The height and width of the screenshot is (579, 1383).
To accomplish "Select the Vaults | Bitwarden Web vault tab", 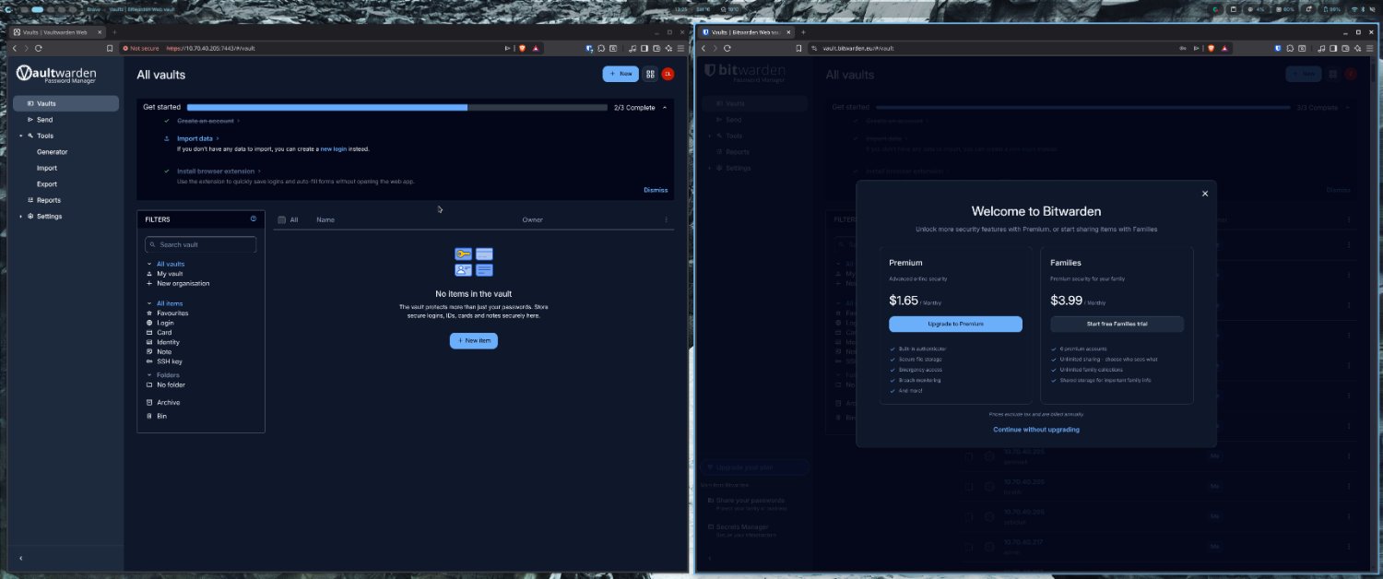I will click(747, 32).
